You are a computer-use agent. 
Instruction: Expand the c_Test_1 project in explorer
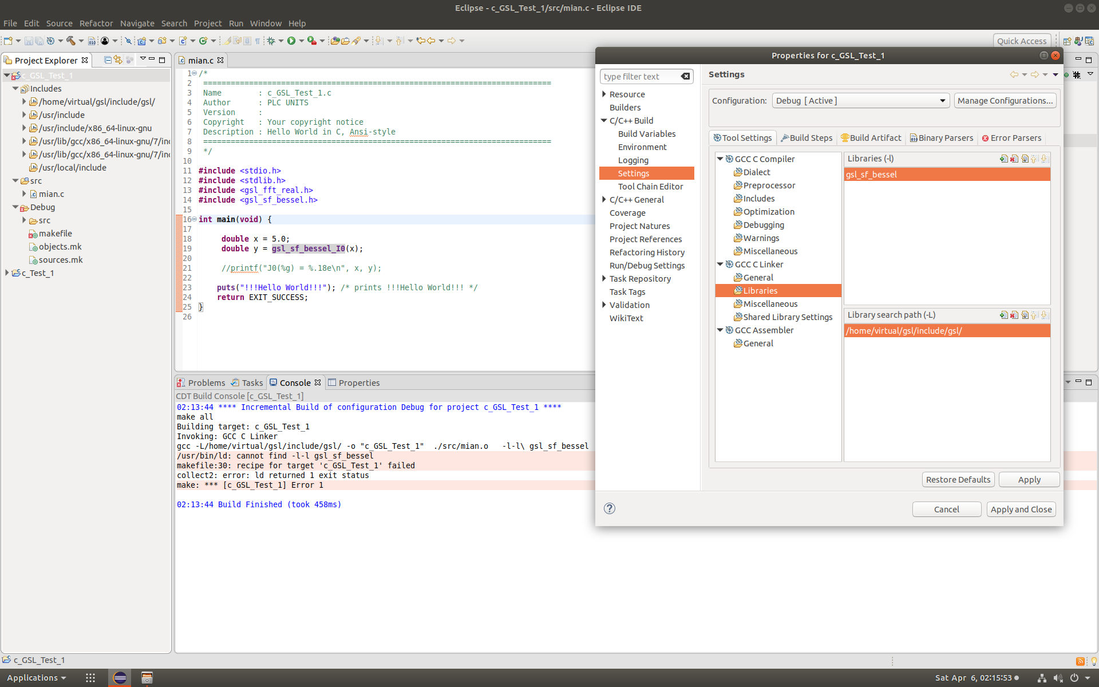coord(7,273)
